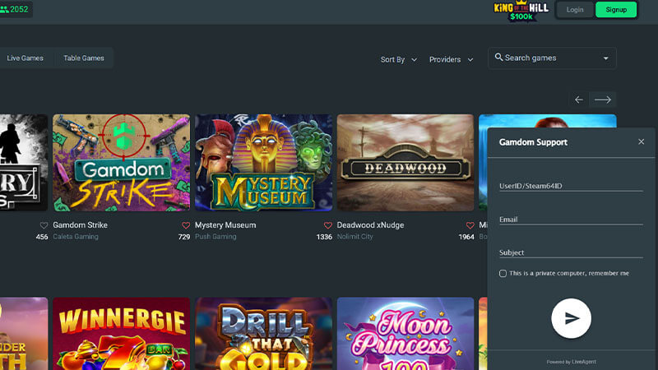Open the Winnergie game thumbnail
Image resolution: width=658 pixels, height=370 pixels.
[121, 334]
